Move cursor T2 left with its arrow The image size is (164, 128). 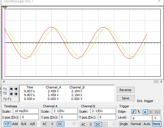point(11,94)
